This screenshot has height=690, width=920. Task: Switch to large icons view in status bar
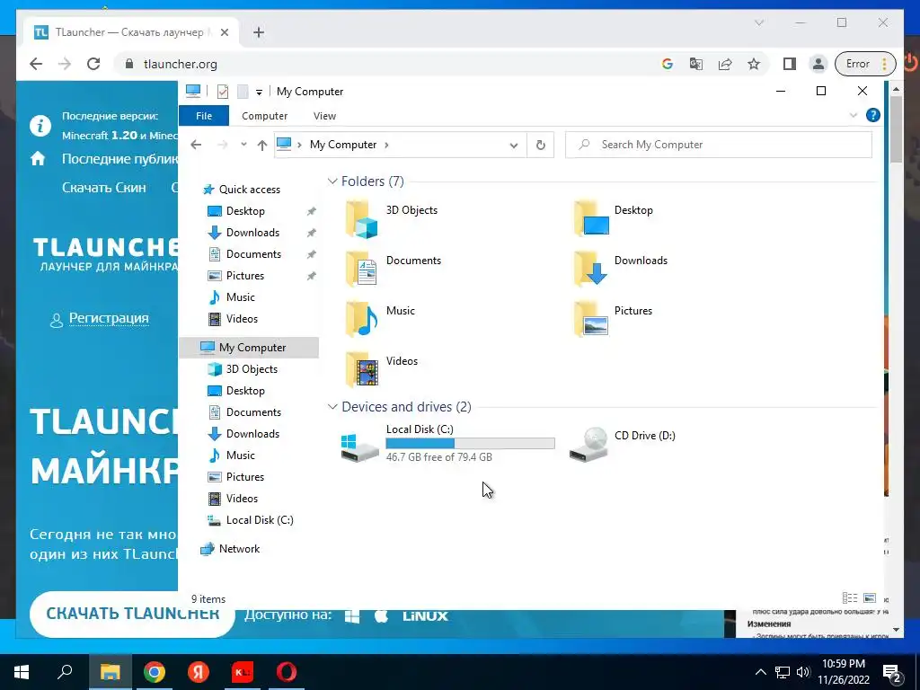[x=870, y=597]
